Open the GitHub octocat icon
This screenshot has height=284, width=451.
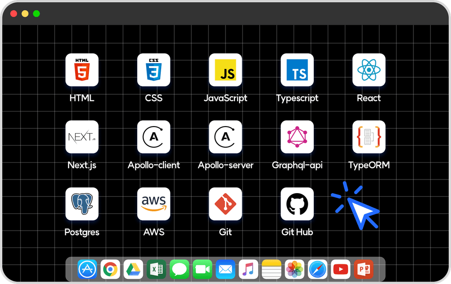tap(297, 204)
